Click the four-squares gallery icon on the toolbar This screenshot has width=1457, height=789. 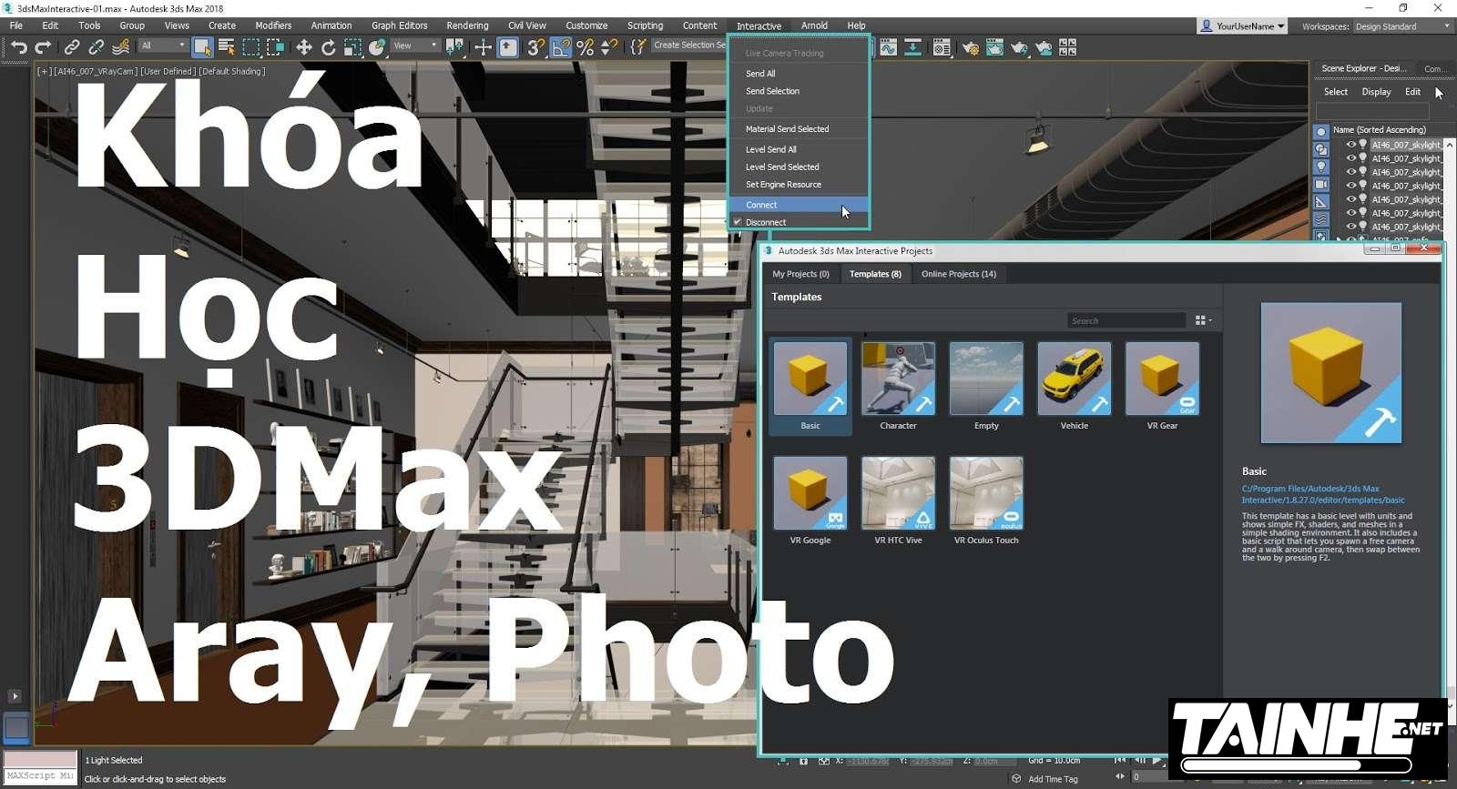(1067, 46)
